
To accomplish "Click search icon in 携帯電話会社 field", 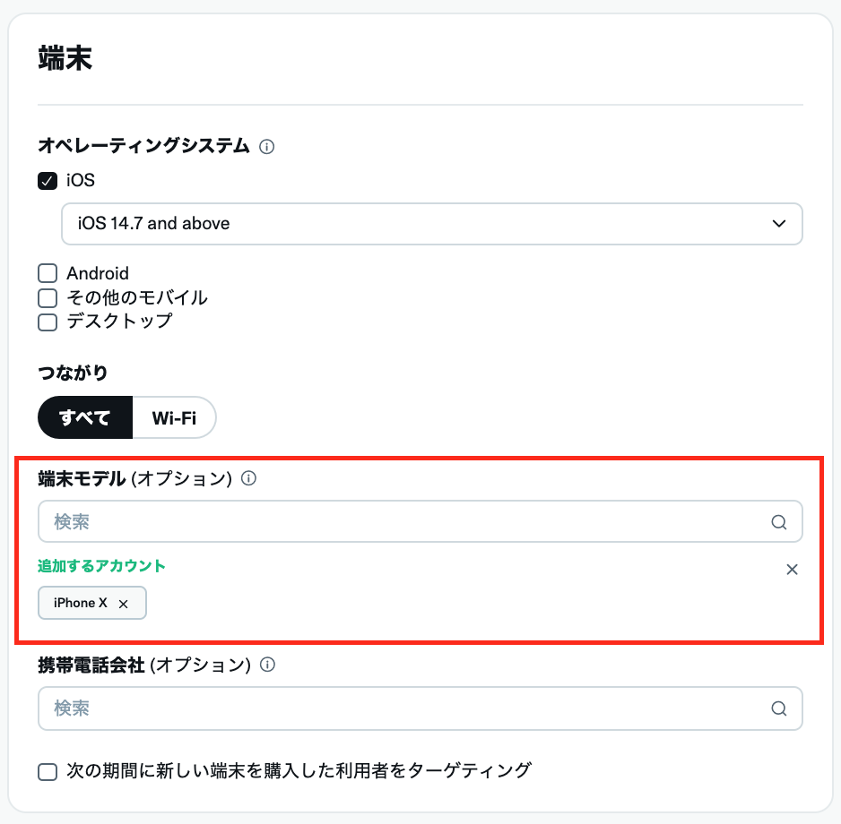I will (x=778, y=708).
